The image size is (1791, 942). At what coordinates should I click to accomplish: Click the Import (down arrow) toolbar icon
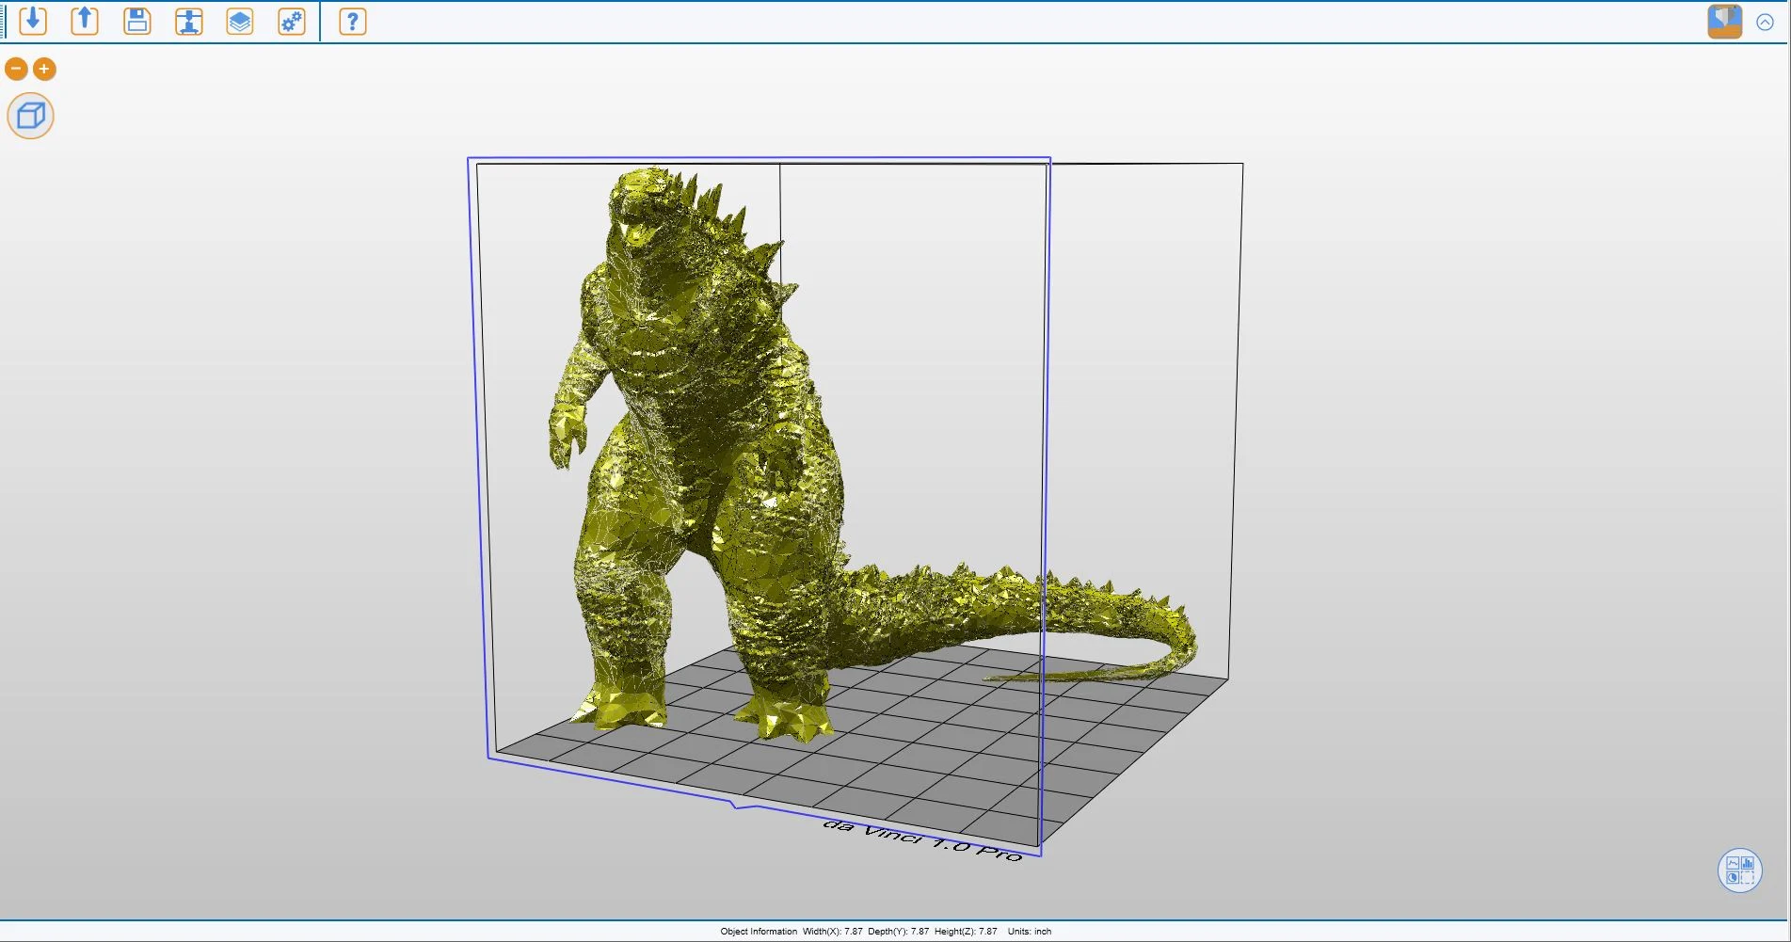(33, 21)
